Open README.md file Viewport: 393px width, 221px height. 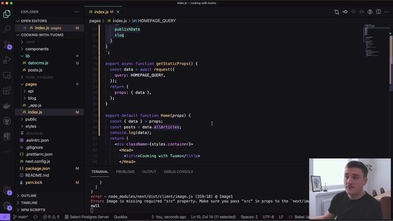pyautogui.click(x=49, y=176)
